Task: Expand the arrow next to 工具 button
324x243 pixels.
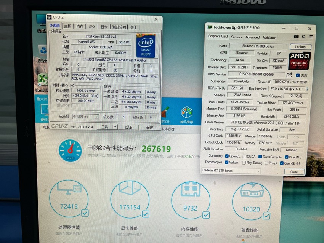Action: pyautogui.click(x=115, y=127)
